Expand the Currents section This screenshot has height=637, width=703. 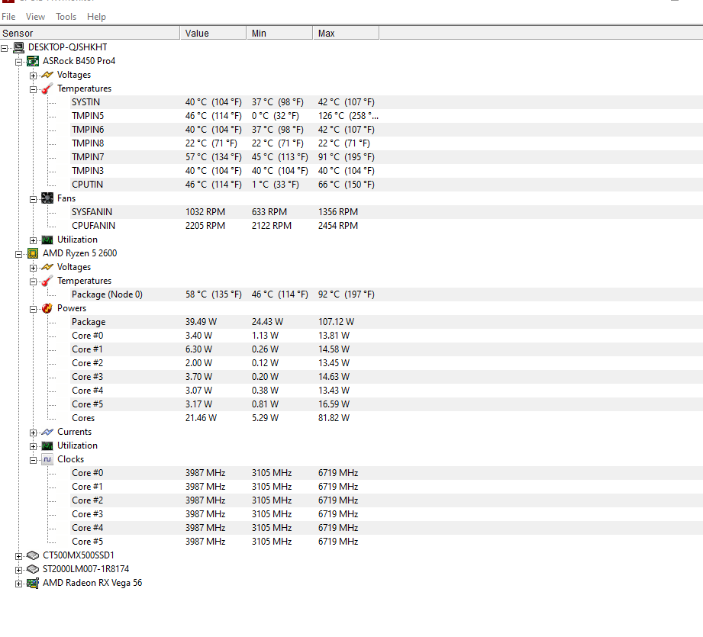click(33, 433)
